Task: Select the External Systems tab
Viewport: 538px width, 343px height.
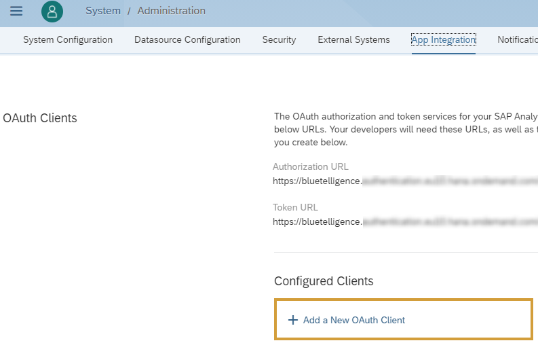Action: pos(353,40)
